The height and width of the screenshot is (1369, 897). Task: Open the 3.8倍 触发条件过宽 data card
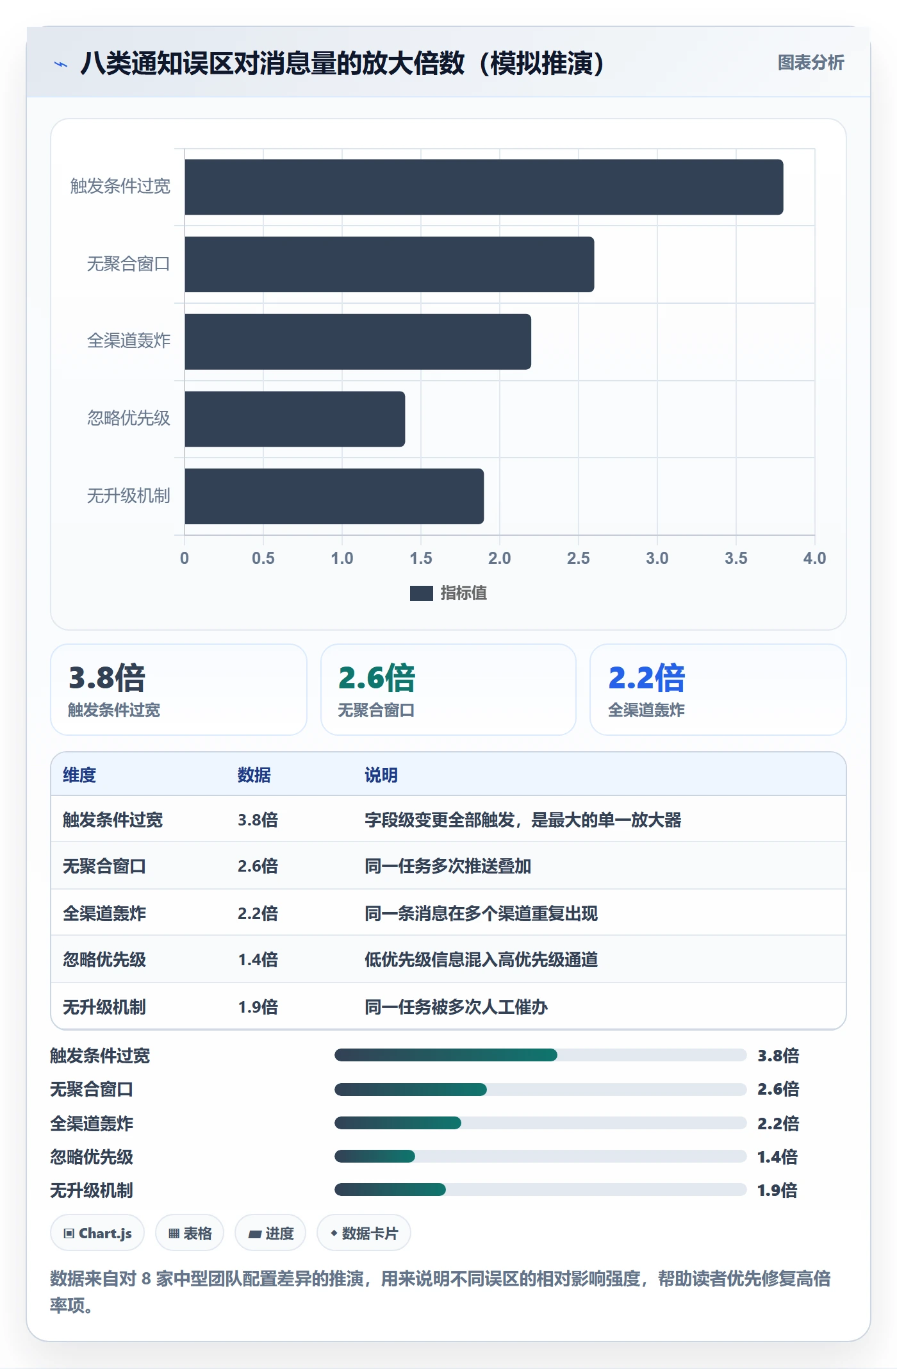[179, 690]
